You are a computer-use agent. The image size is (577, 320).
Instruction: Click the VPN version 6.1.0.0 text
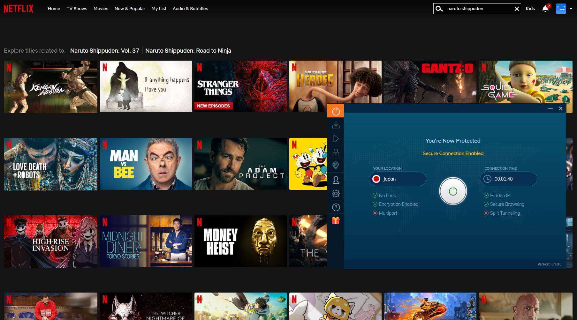coord(549,264)
